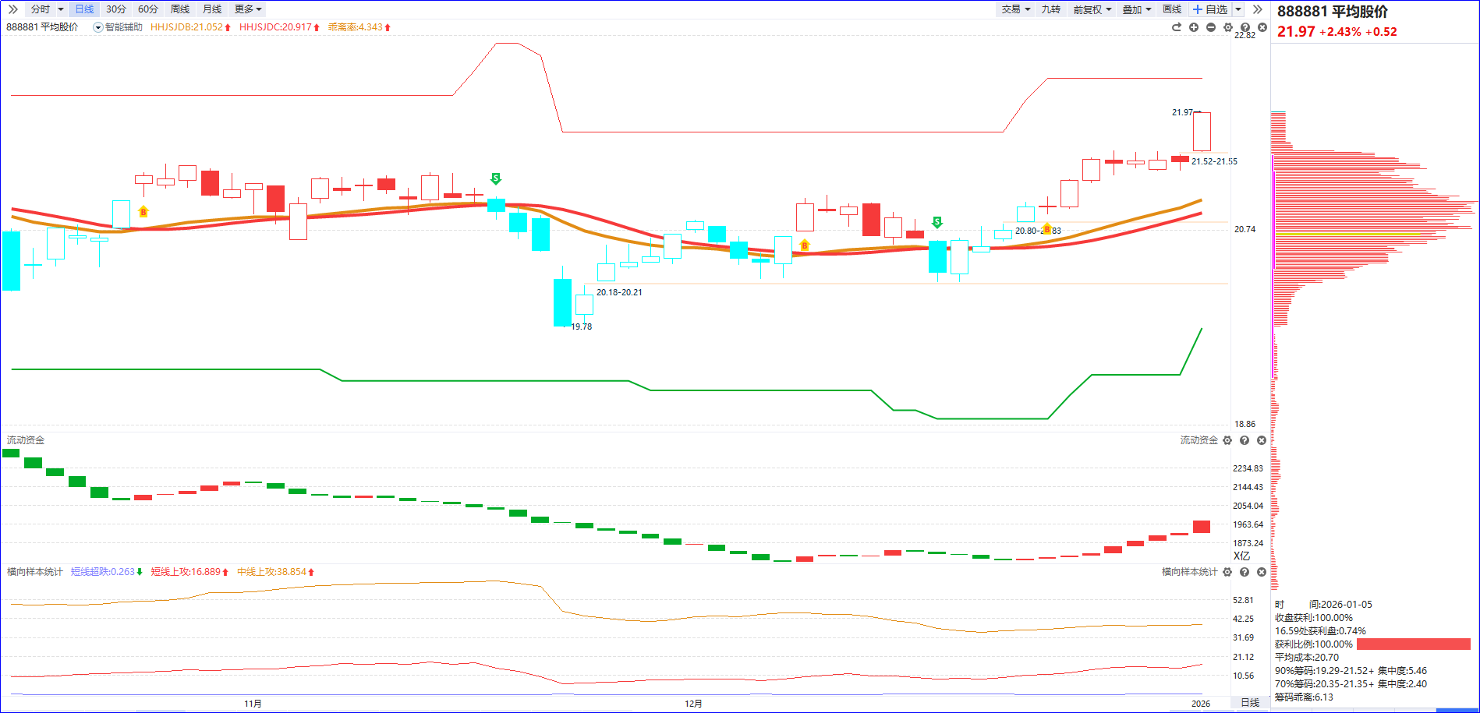Open settings for 横向样本统计 indicator
This screenshot has height=713, width=1480.
(x=1227, y=572)
